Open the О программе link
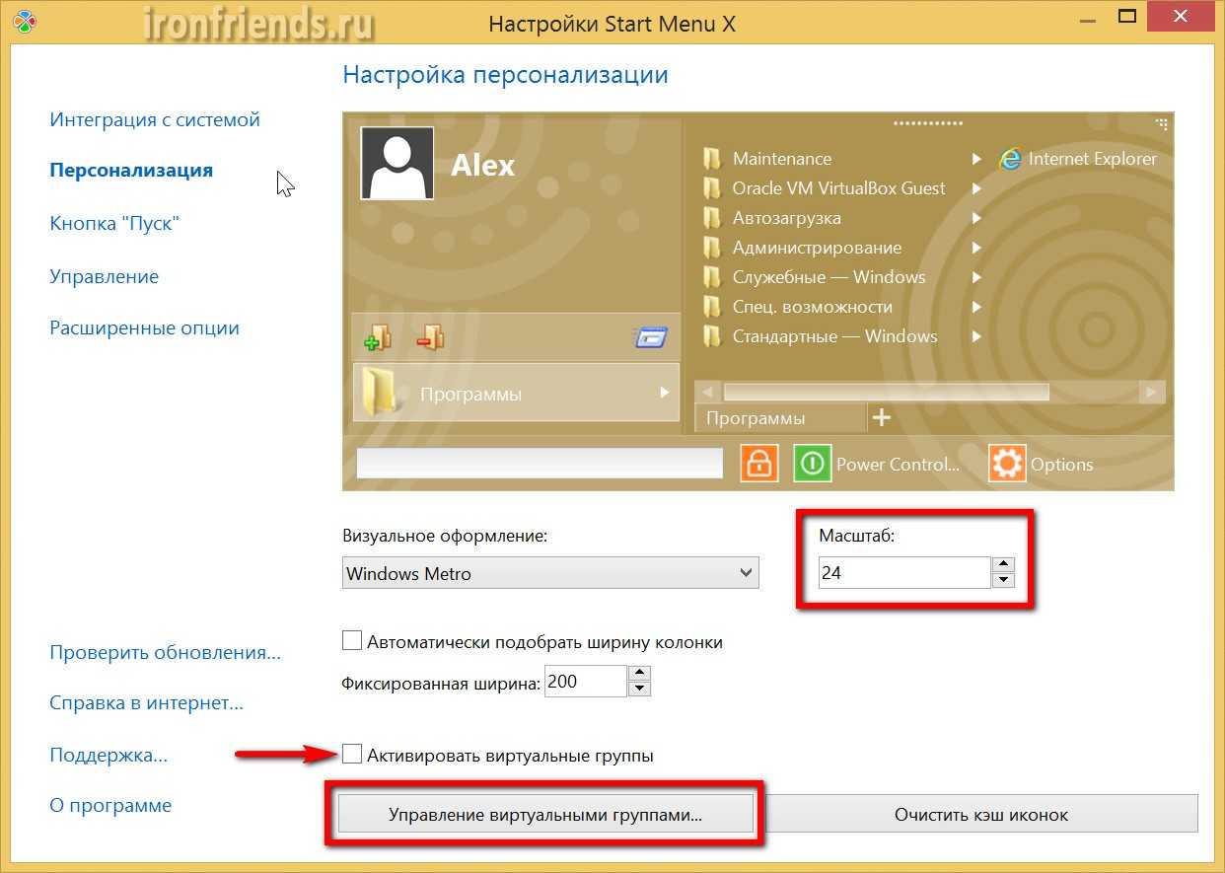Image resolution: width=1225 pixels, height=873 pixels. 110,806
